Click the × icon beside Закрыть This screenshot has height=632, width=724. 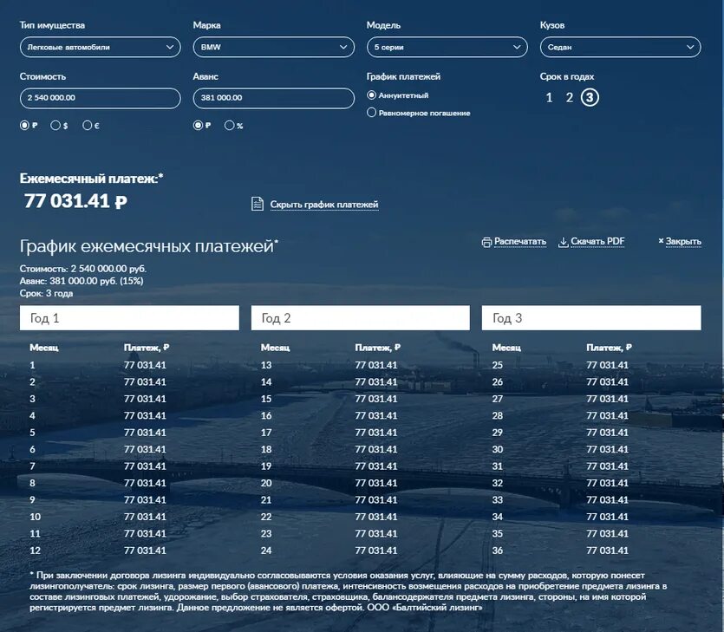click(661, 240)
